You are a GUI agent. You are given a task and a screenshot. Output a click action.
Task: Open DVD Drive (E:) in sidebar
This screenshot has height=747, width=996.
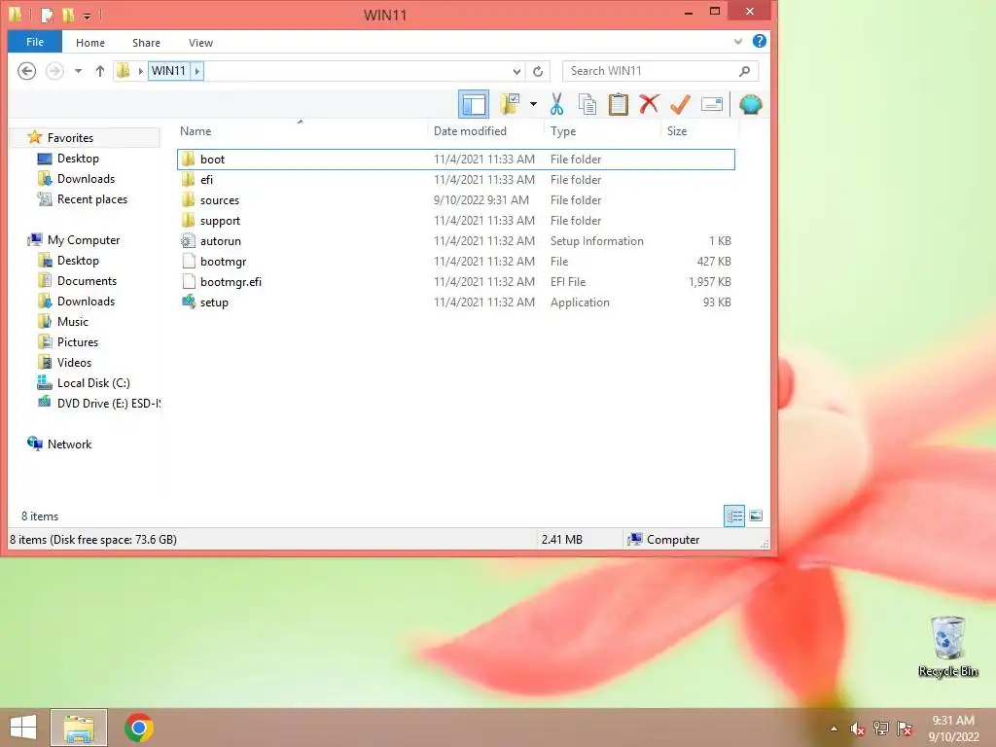[98, 404]
